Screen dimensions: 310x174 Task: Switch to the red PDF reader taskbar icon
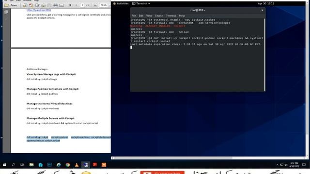point(95,165)
